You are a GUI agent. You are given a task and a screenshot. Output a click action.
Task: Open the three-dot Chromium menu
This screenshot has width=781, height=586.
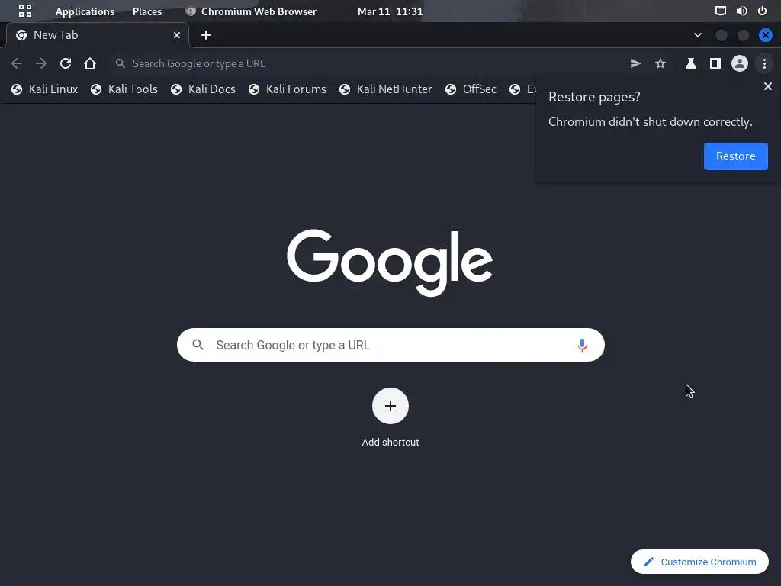point(764,63)
